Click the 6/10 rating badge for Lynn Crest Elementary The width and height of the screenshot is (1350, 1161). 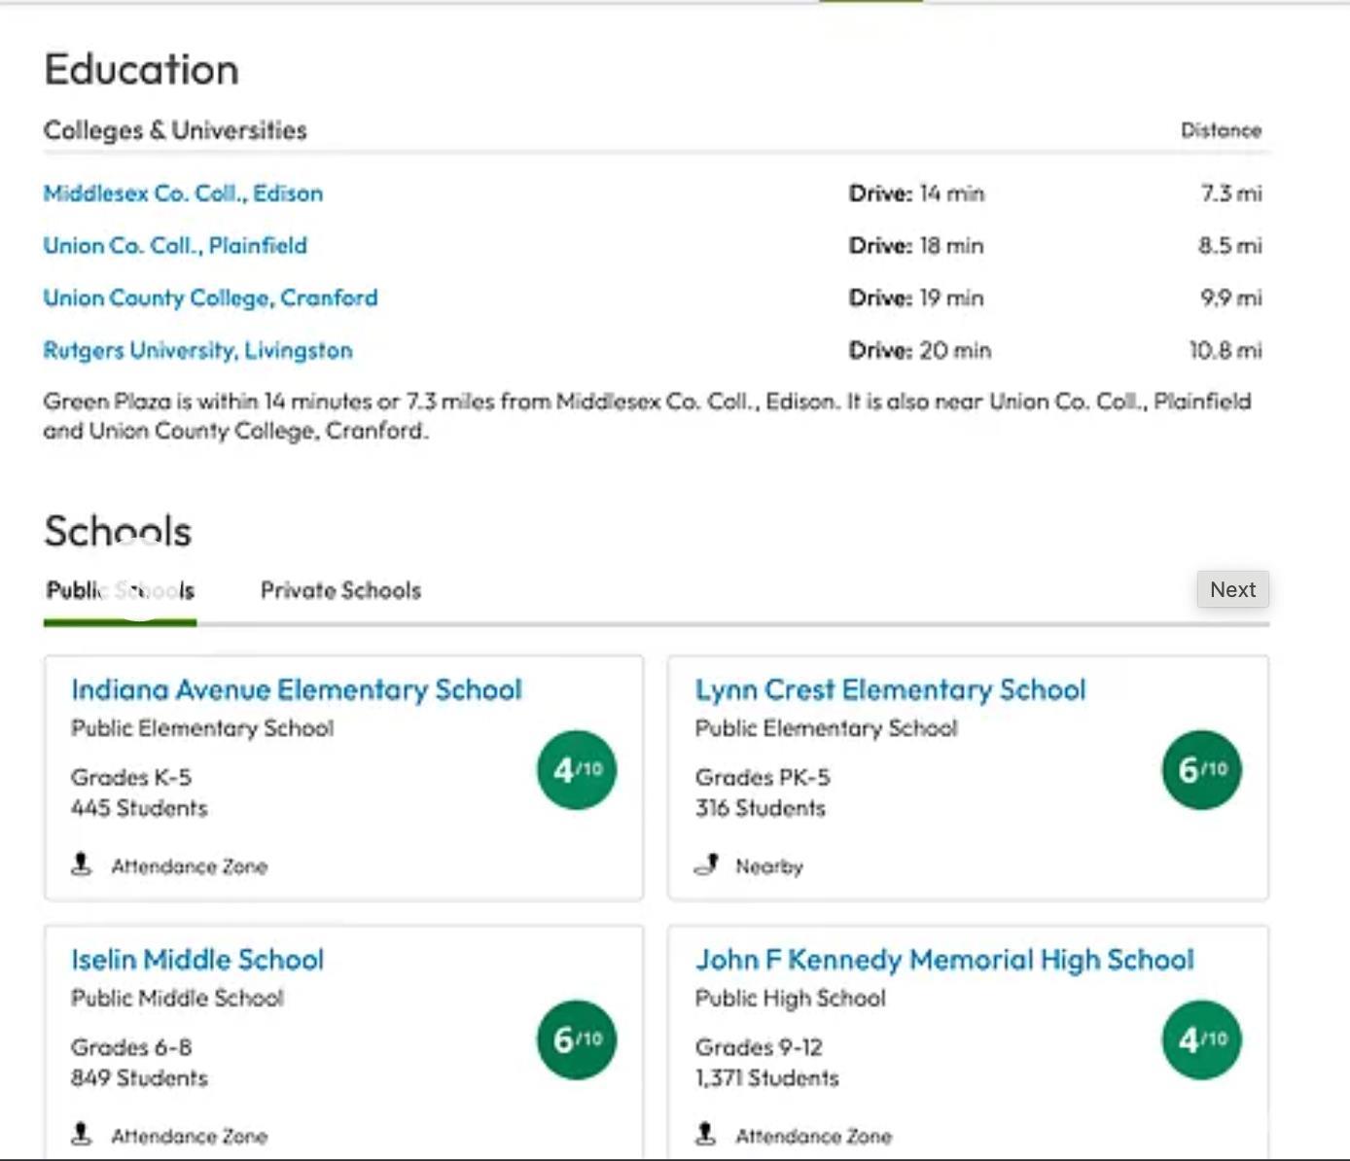point(1202,770)
